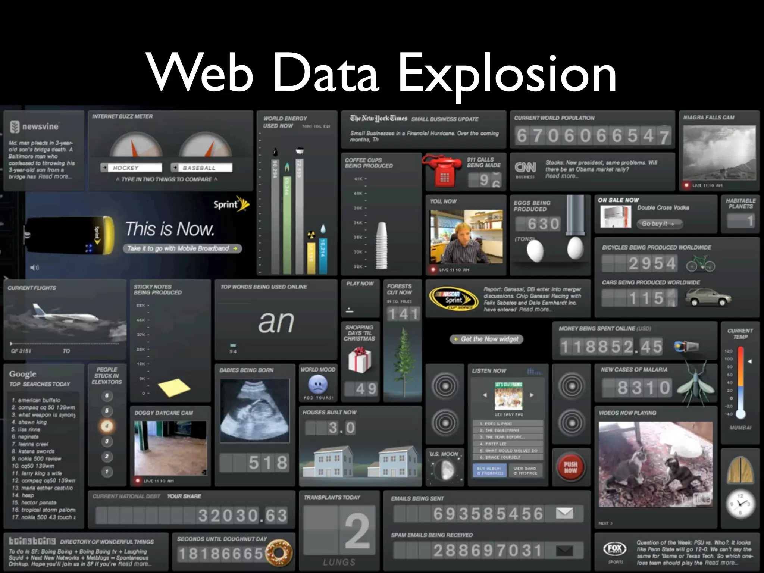Click the CNN Business logo

(x=525, y=169)
